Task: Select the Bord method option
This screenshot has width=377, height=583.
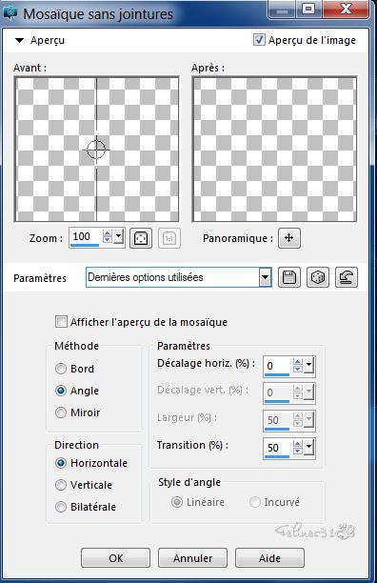Action: pyautogui.click(x=61, y=369)
